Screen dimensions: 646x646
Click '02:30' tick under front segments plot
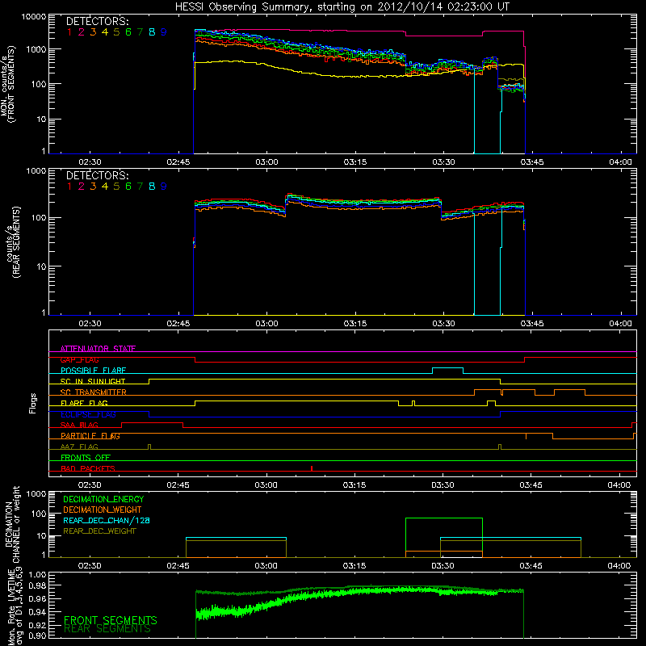click(90, 162)
